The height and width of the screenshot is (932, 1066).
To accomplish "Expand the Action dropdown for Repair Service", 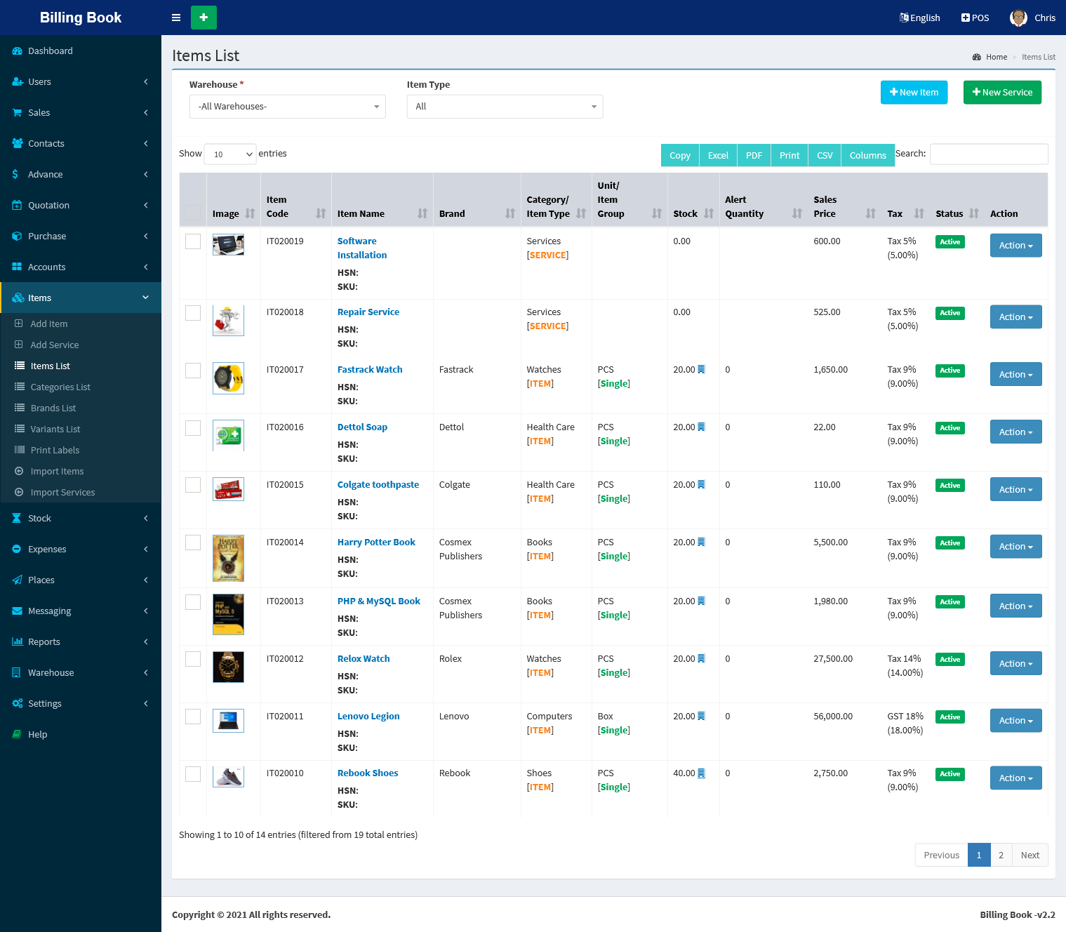I will 1015,317.
